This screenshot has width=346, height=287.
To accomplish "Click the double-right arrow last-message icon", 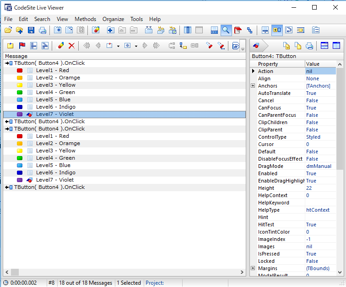I will (x=156, y=46).
